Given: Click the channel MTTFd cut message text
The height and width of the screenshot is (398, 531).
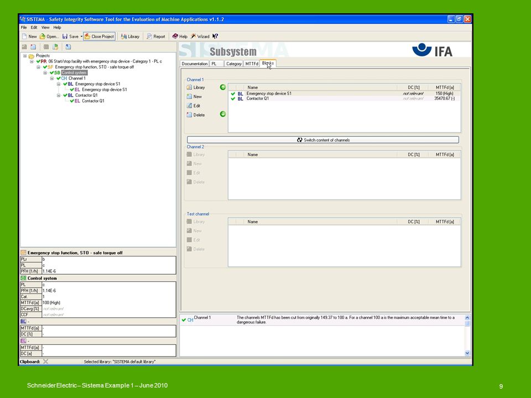Looking at the screenshot, I should (345, 320).
